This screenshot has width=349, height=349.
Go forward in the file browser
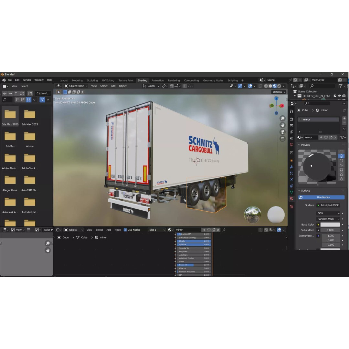10,93
